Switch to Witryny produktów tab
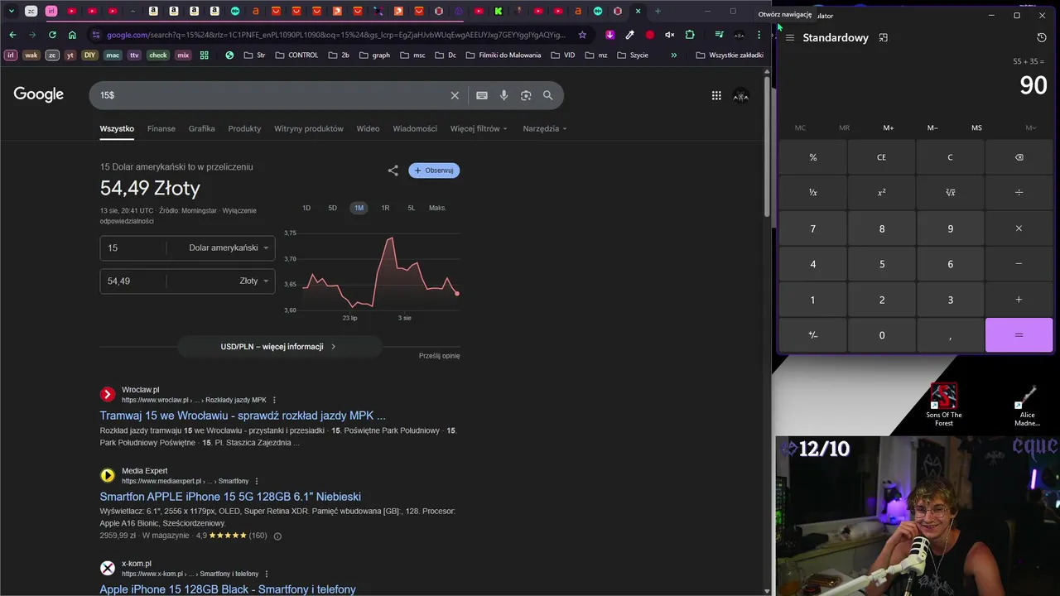 (309, 128)
